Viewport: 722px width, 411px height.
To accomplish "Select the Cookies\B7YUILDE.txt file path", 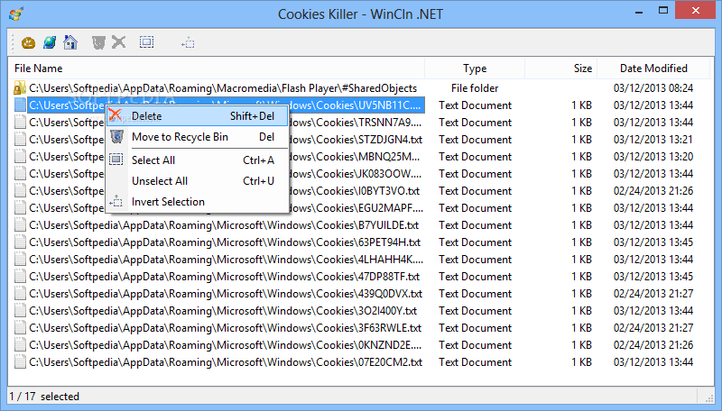I will 224,225.
